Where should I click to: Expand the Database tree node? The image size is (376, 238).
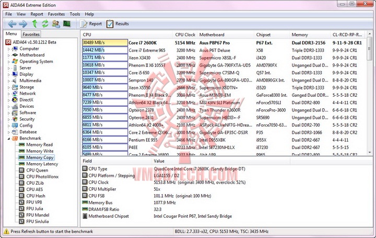(x=9, y=132)
